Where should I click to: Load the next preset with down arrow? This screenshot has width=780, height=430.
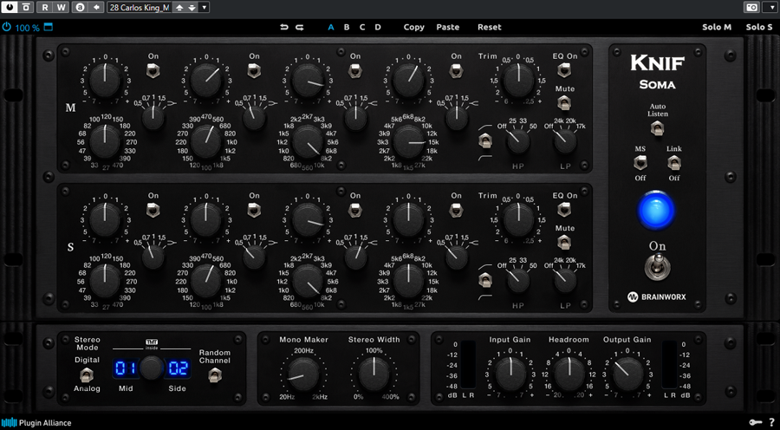191,8
